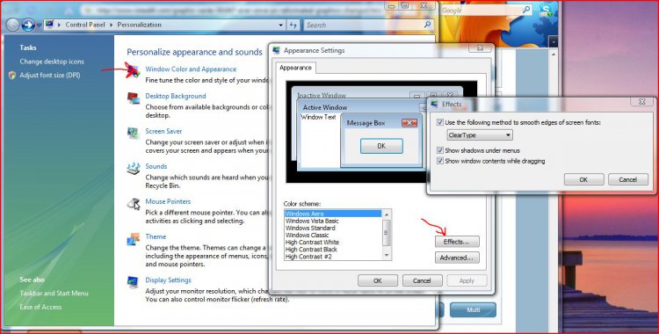Click the Effects dialog title bar icon
This screenshot has height=334, width=659.
[434, 104]
